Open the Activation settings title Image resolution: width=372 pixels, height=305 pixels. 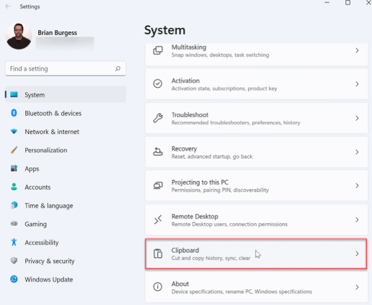[x=185, y=80]
